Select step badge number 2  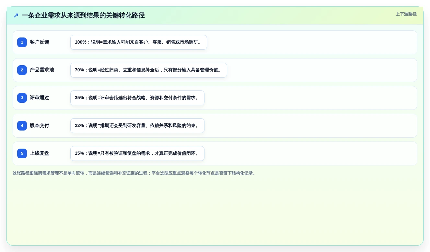coord(22,70)
